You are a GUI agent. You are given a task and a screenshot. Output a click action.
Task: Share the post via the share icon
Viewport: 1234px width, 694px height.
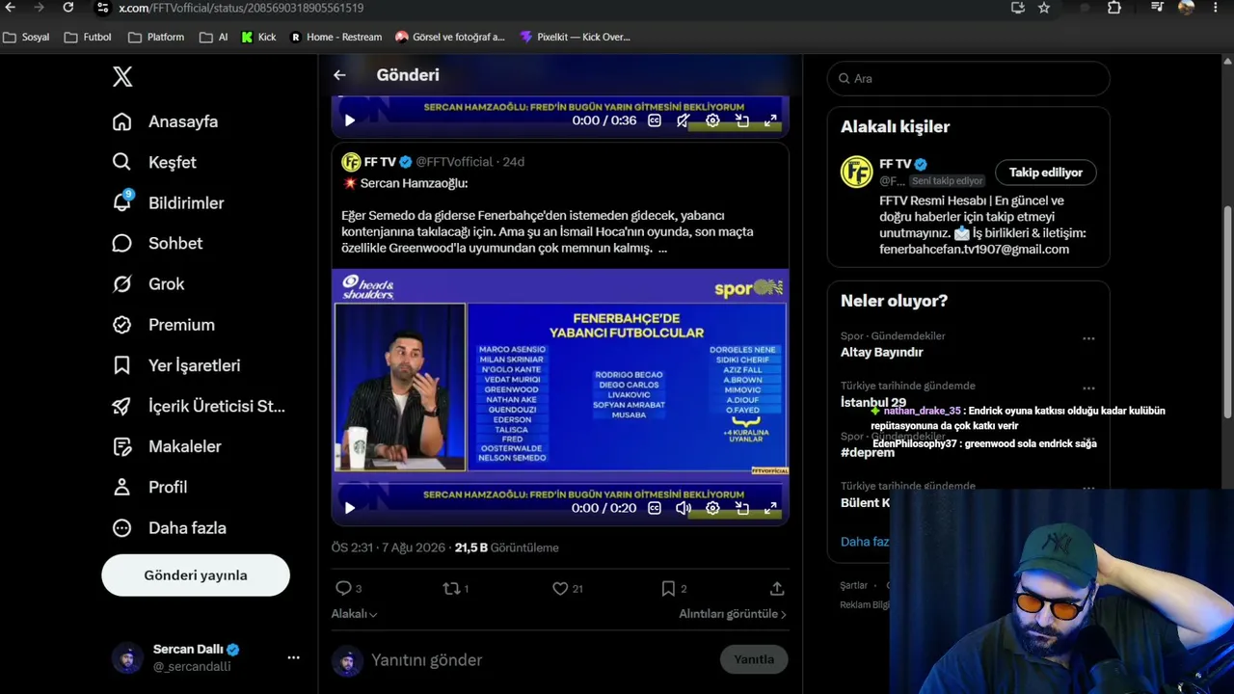pyautogui.click(x=777, y=588)
